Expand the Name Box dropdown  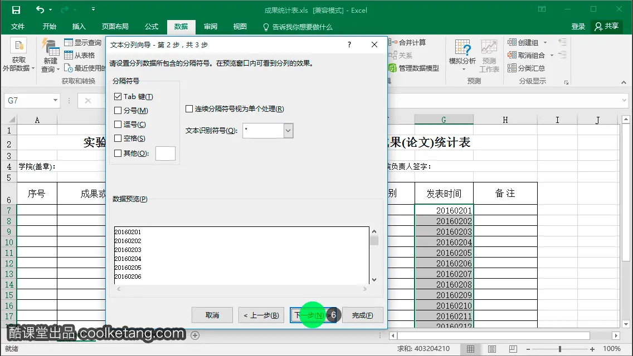(55, 100)
